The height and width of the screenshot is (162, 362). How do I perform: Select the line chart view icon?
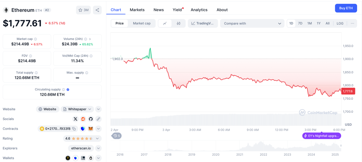(x=165, y=24)
